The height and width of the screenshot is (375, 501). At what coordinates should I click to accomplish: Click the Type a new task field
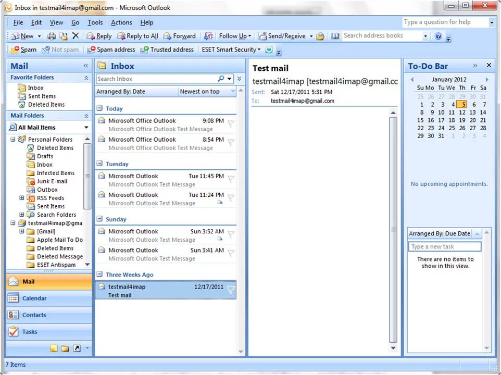444,246
